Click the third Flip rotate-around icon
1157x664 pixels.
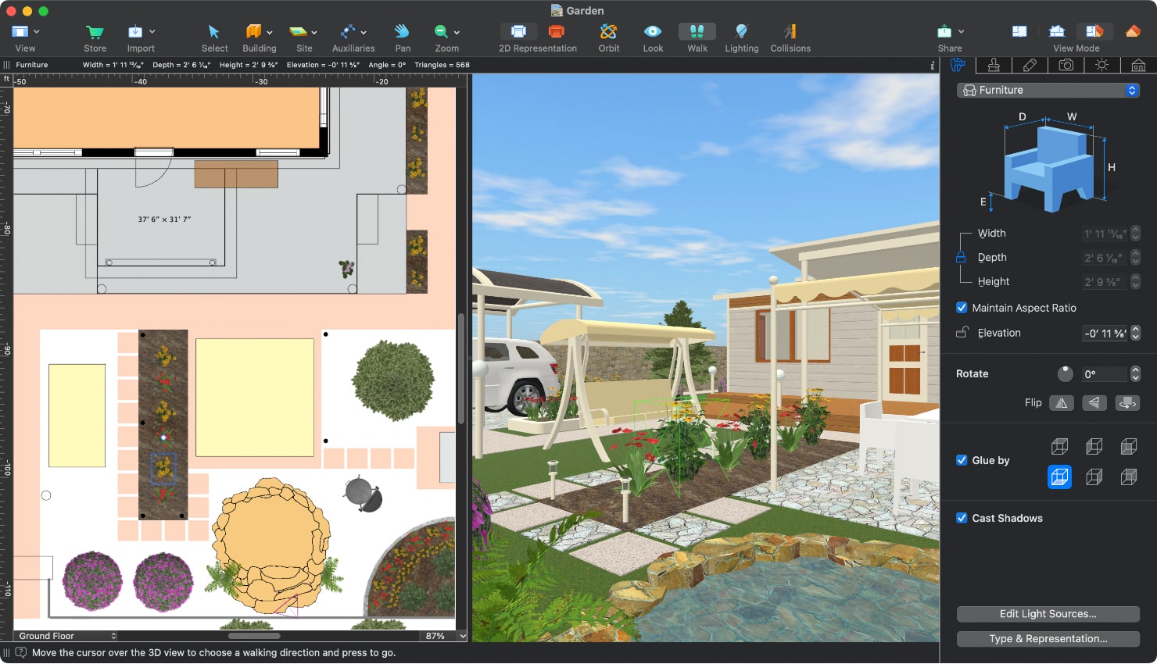[x=1127, y=403]
